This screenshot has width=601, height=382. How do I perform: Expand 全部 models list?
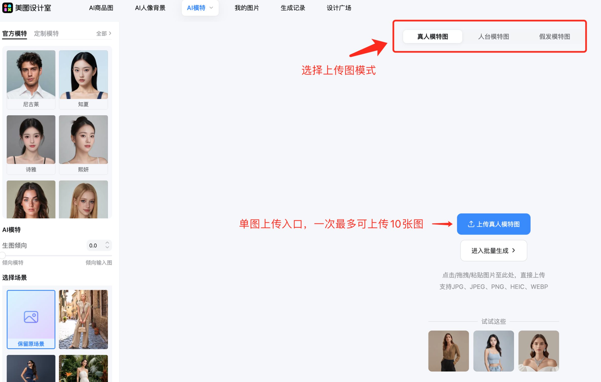point(104,33)
